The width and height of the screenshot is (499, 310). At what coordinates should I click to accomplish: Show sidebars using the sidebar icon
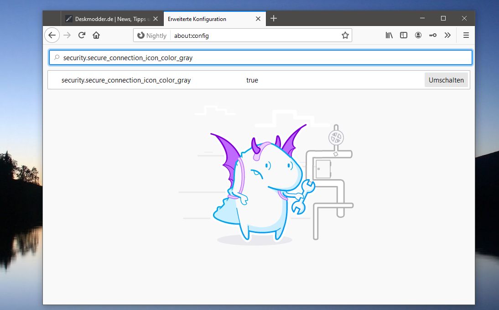point(404,35)
